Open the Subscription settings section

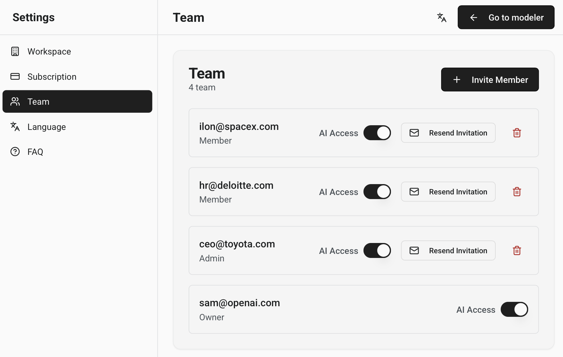click(x=77, y=77)
